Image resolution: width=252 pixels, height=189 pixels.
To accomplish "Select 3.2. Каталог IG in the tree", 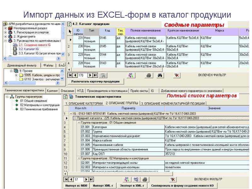I will click(x=29, y=49).
